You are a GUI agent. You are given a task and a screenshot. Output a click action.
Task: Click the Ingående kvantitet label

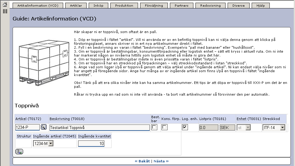[x=94, y=136]
